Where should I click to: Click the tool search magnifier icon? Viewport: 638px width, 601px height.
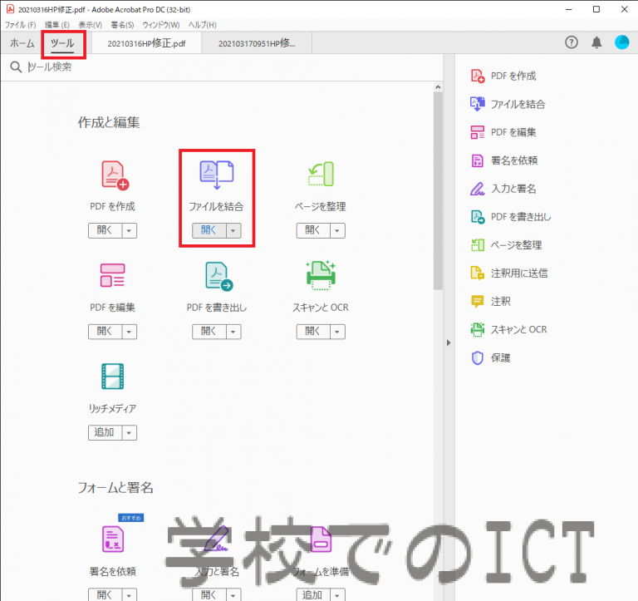point(16,67)
